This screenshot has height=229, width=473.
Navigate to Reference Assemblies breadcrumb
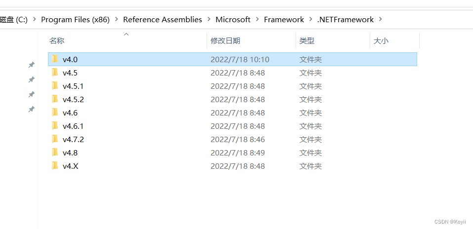[x=162, y=20]
